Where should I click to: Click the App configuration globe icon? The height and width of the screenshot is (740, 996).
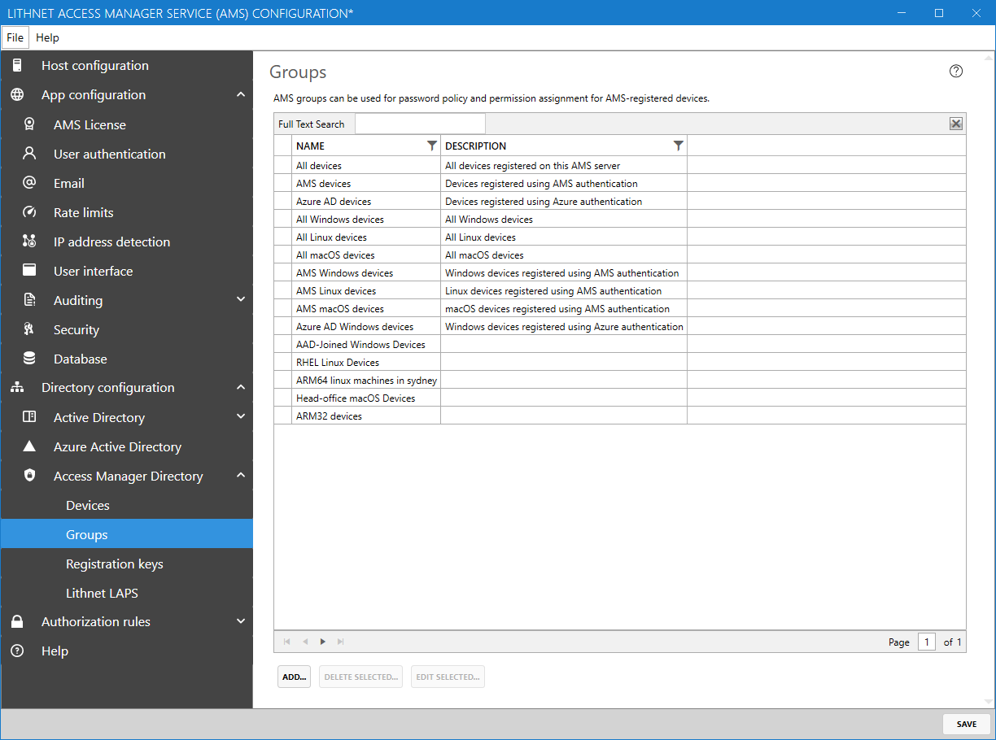coord(17,95)
